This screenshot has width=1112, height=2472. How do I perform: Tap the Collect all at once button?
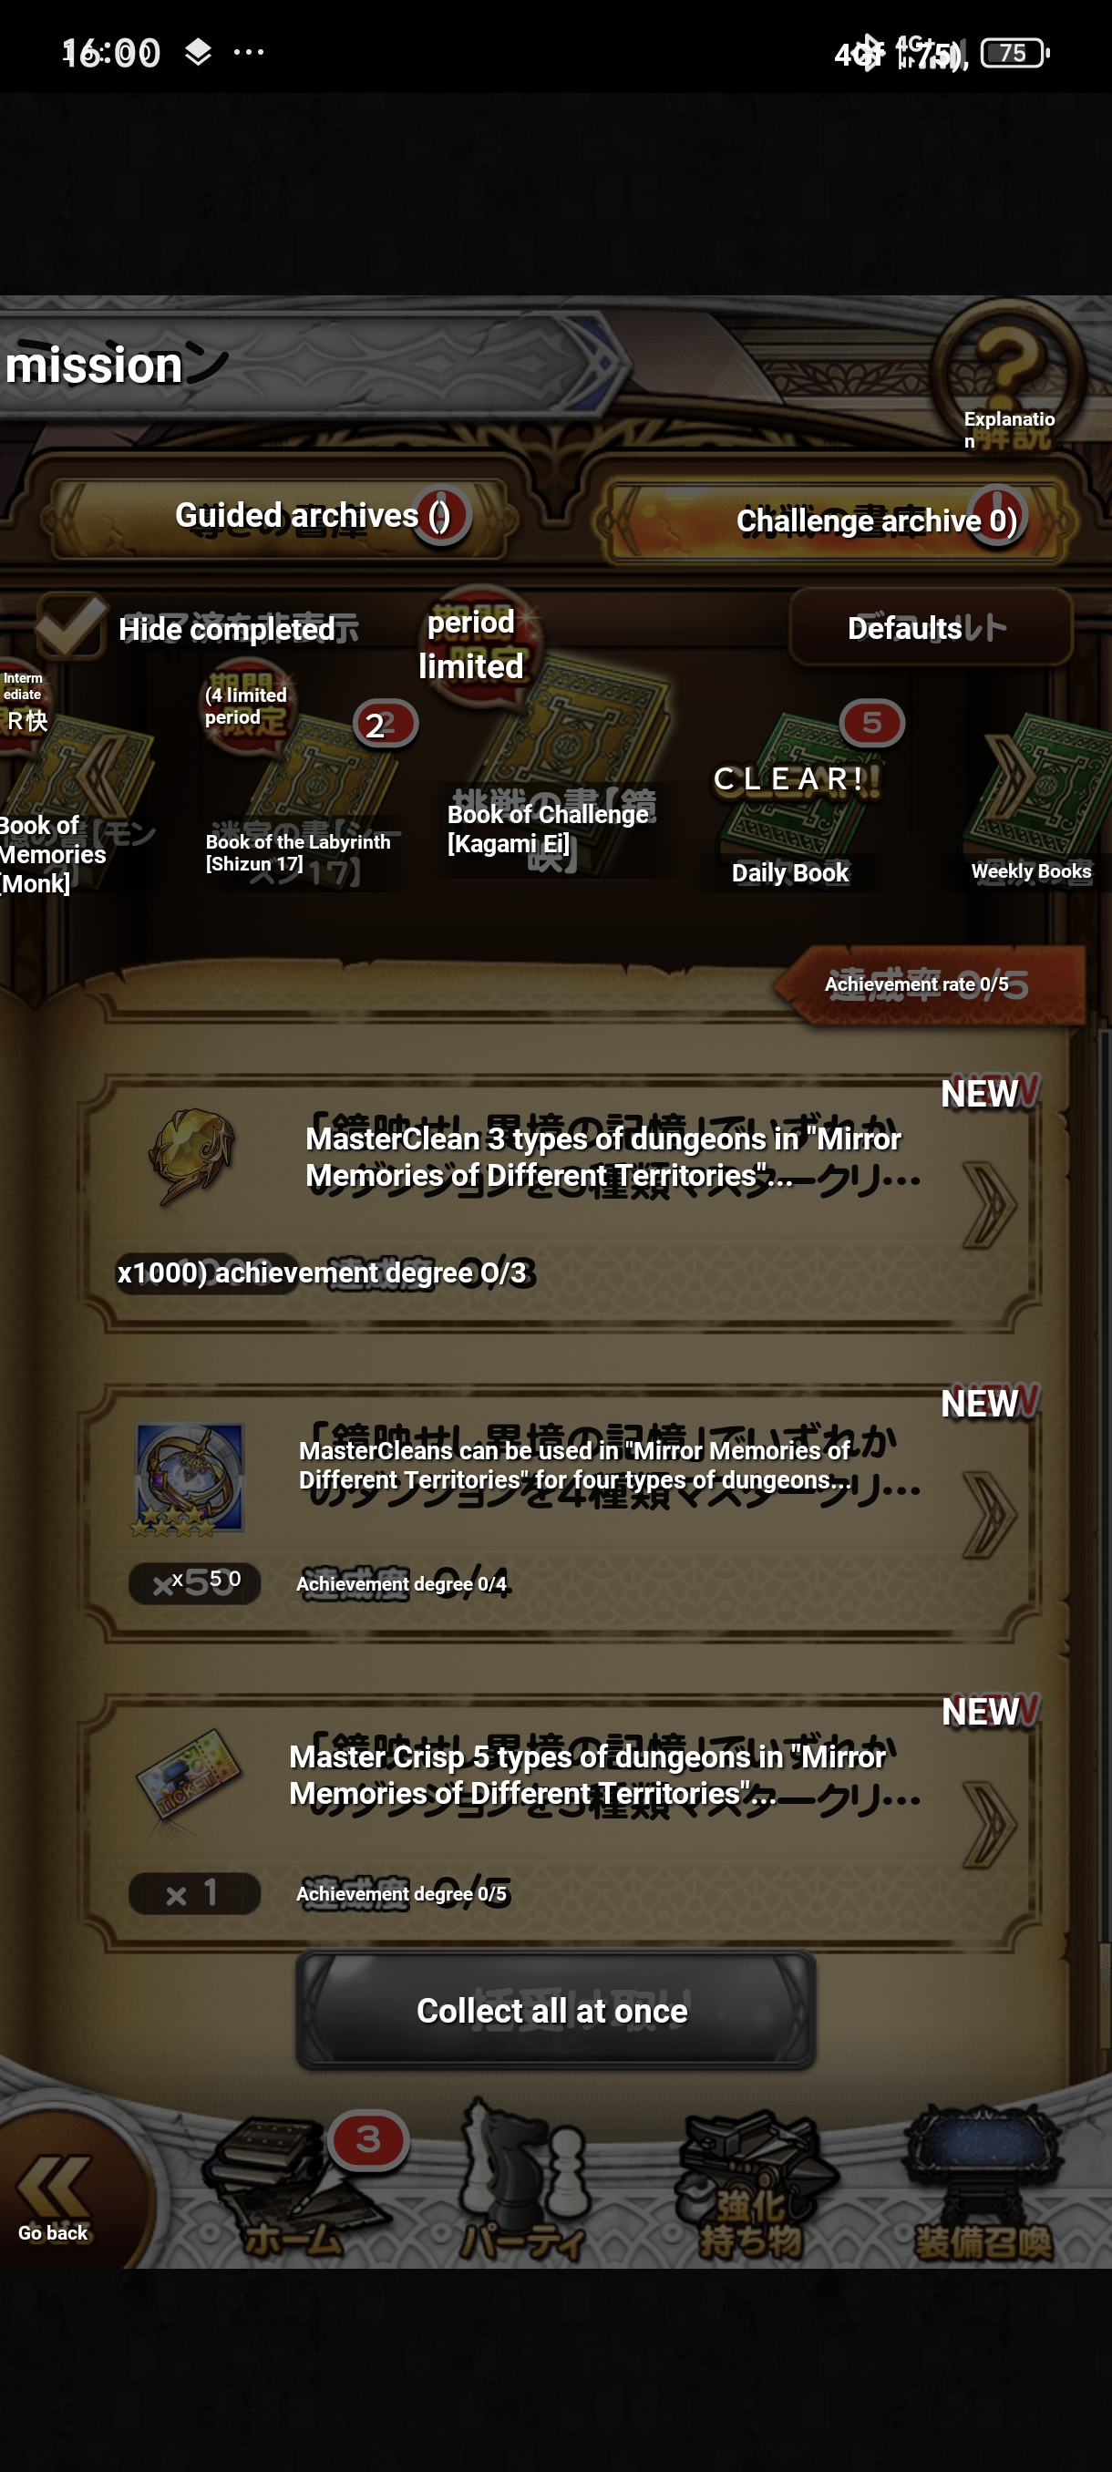tap(555, 2010)
